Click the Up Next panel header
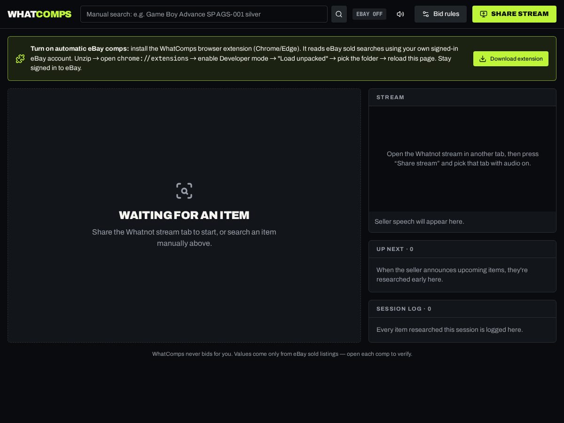The height and width of the screenshot is (423, 564). (x=462, y=249)
